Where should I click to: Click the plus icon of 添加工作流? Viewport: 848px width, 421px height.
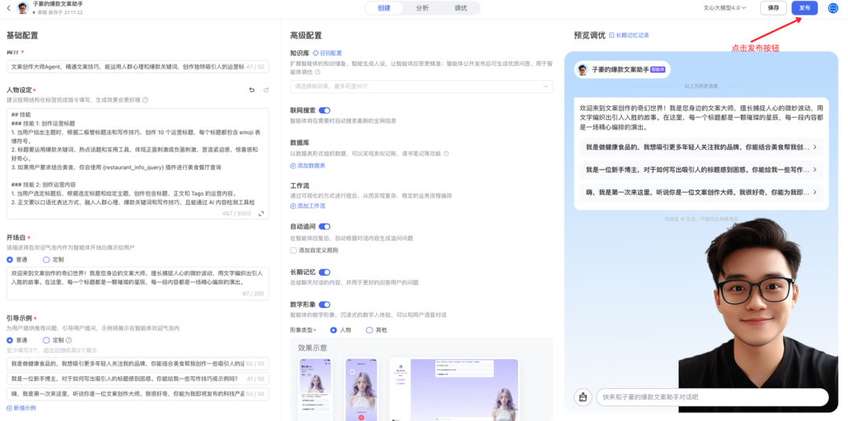(293, 206)
